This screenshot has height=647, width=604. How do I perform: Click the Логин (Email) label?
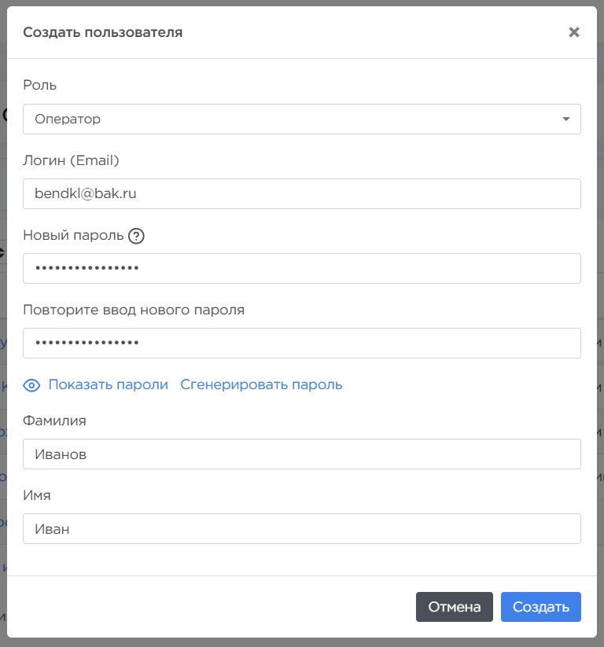[71, 160]
